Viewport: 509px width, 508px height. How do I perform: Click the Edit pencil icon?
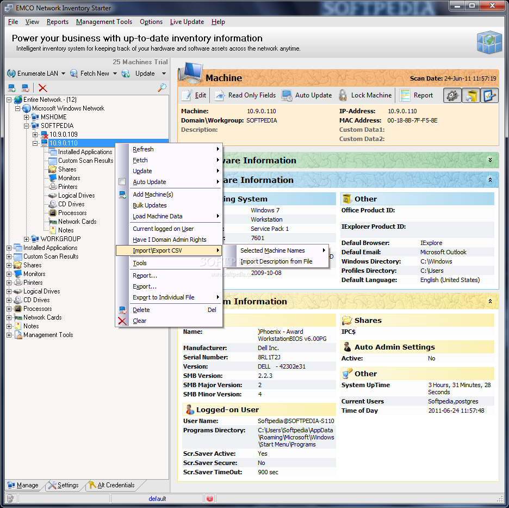(x=187, y=95)
